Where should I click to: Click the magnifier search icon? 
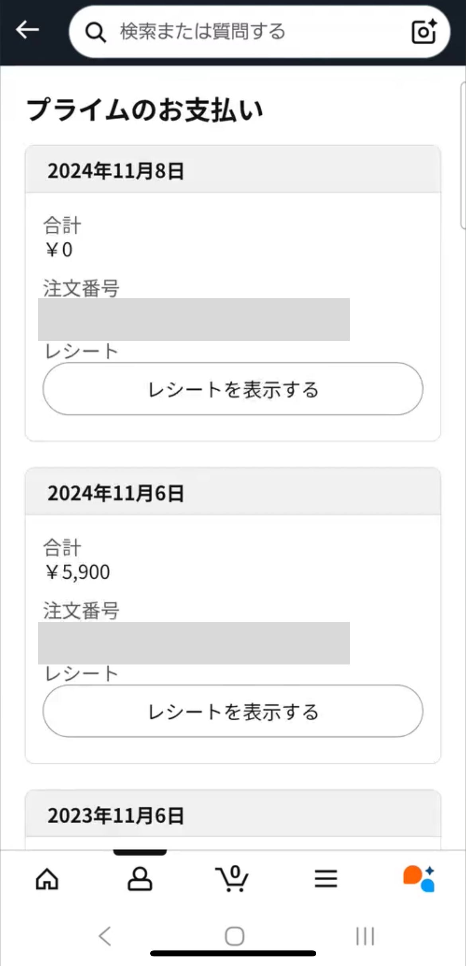click(96, 32)
